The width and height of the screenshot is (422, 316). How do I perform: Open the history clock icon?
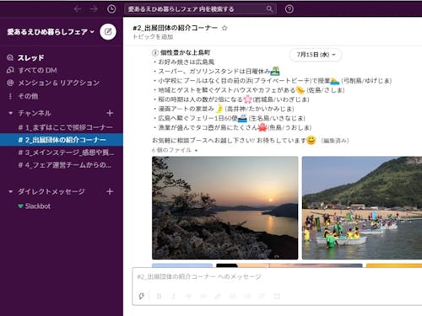(x=111, y=9)
